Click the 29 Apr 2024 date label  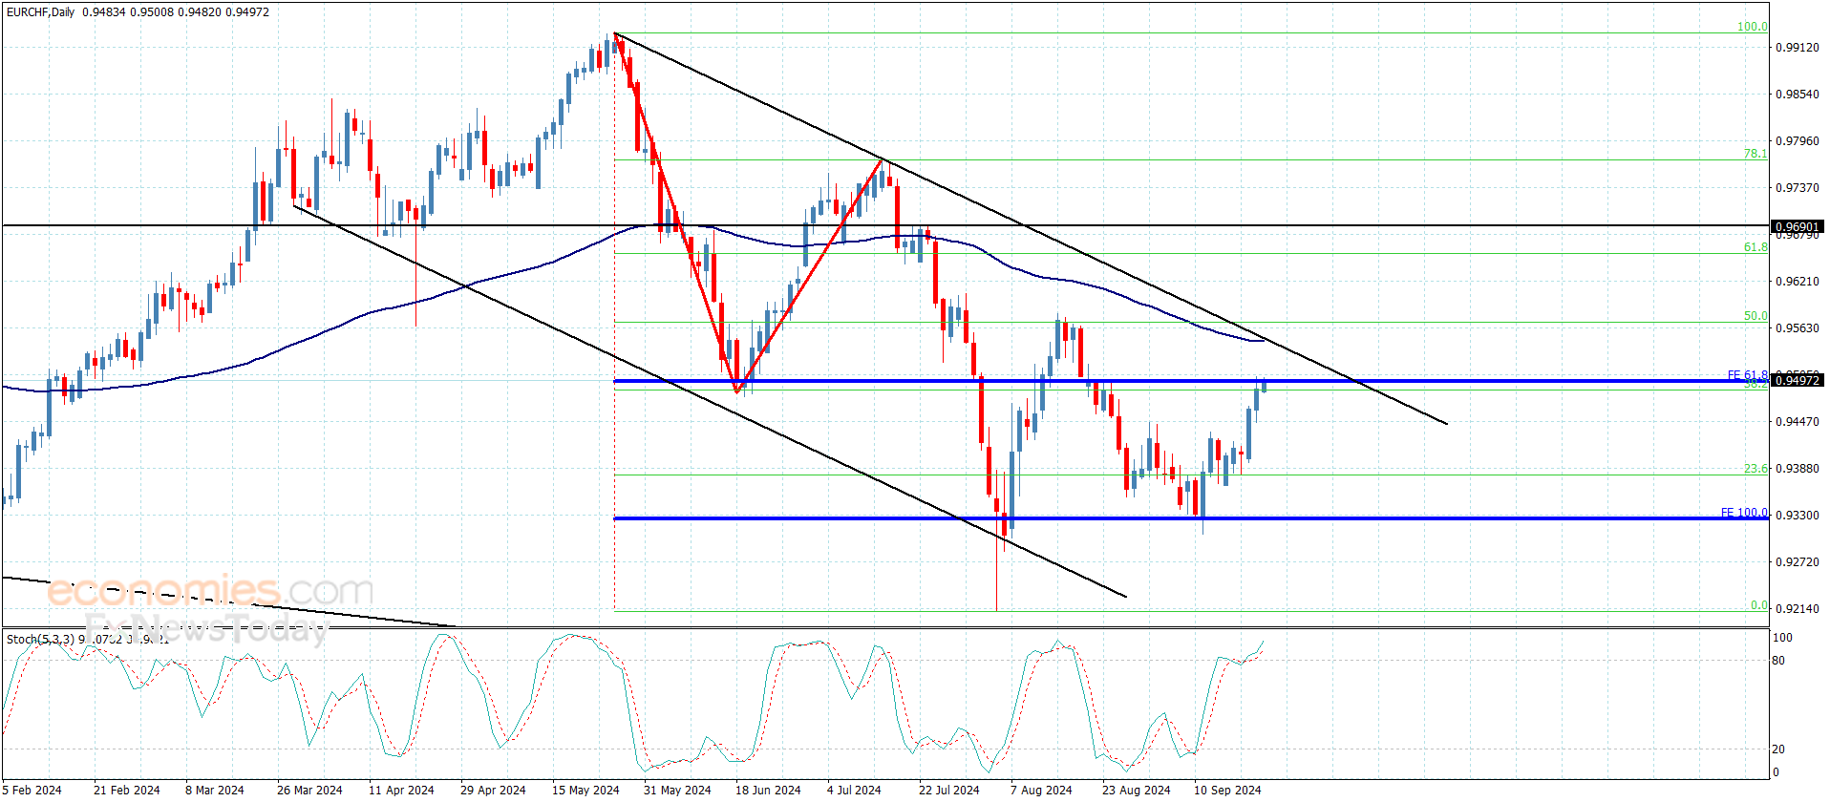pyautogui.click(x=493, y=791)
